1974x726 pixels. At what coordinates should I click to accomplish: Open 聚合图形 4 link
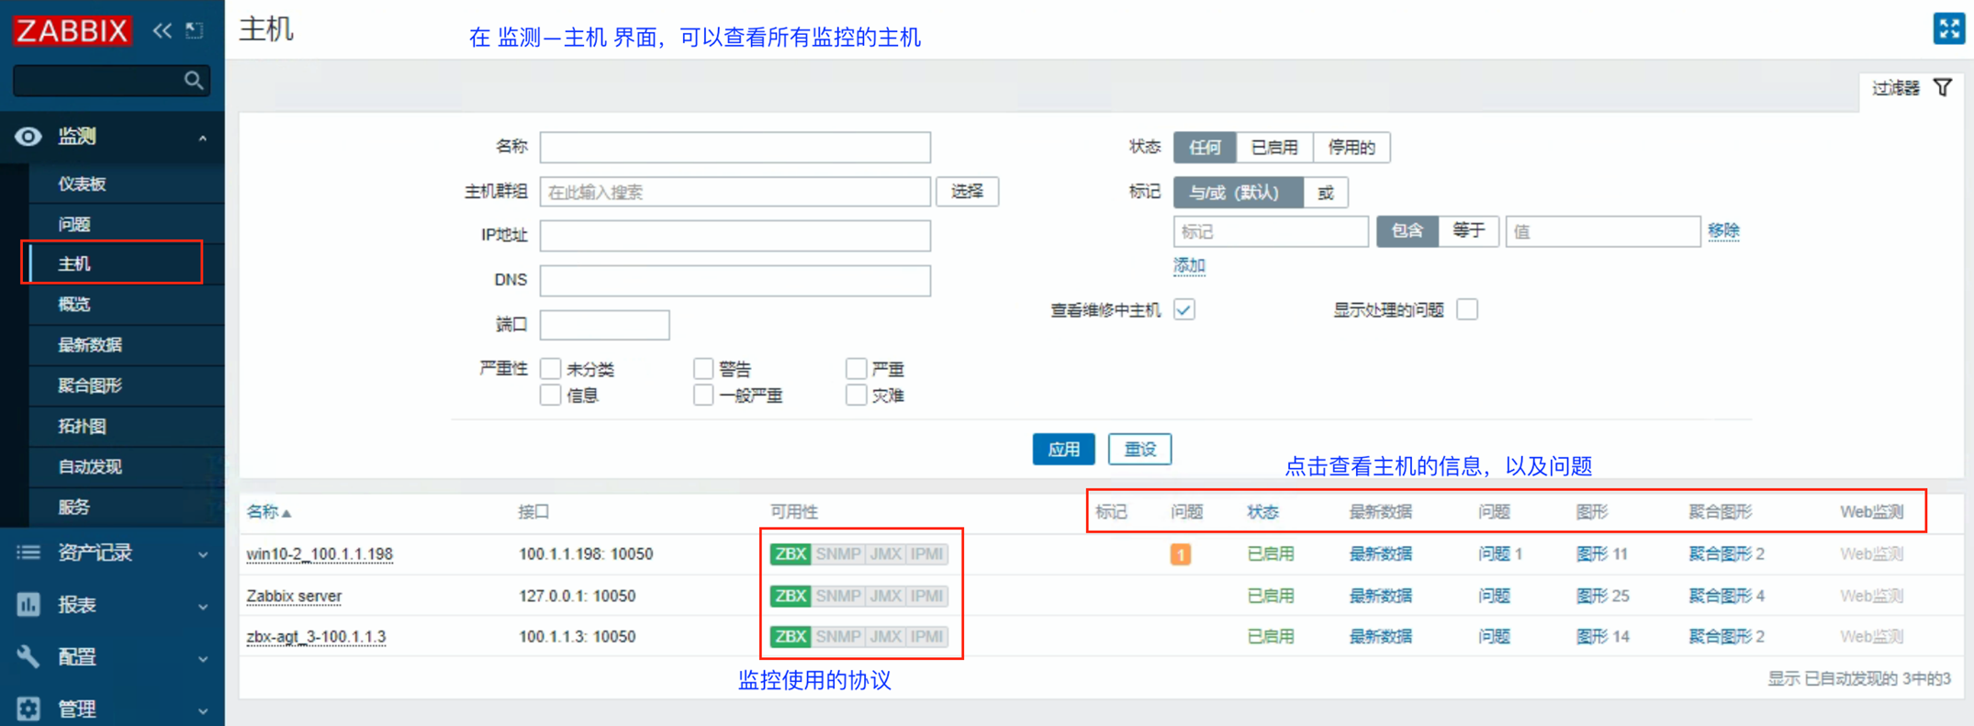1726,596
